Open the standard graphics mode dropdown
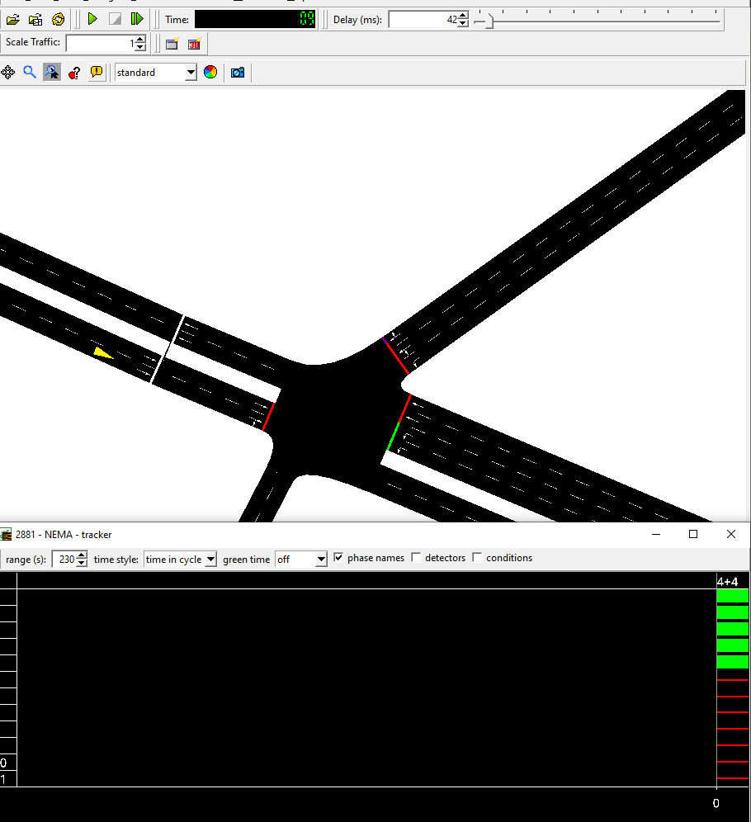 click(x=190, y=72)
